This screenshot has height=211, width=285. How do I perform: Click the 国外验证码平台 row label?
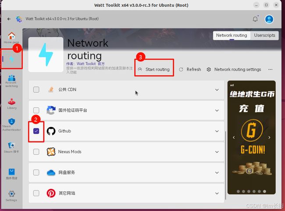coord(73,110)
